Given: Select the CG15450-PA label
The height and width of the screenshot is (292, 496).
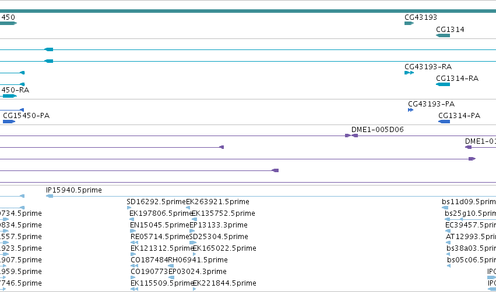Looking at the screenshot, I should pyautogui.click(x=26, y=116).
